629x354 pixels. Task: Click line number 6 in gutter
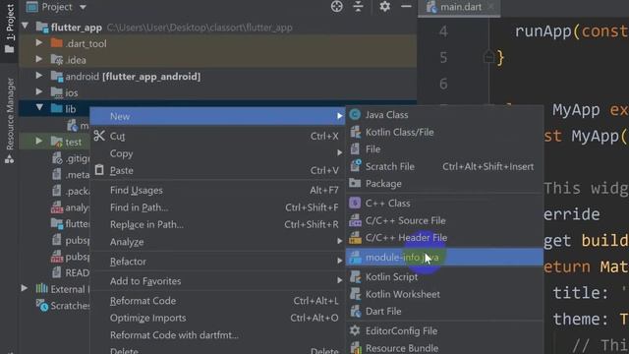click(x=443, y=84)
